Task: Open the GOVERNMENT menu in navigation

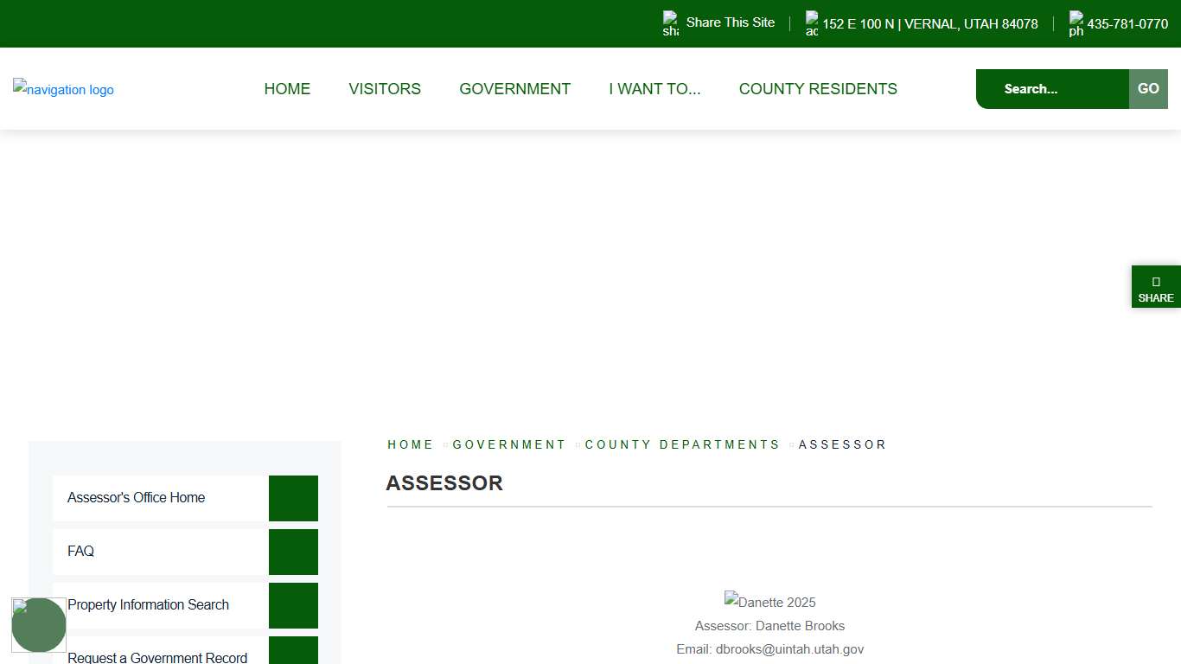Action: pos(514,88)
